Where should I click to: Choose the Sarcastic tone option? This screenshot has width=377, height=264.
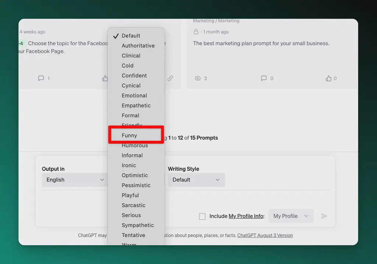[134, 205]
